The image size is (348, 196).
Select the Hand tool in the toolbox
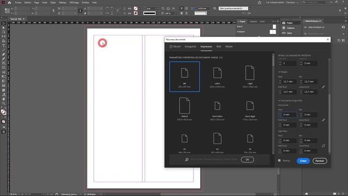(4, 99)
